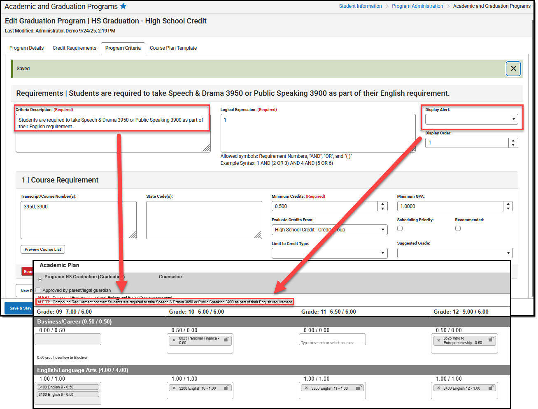Click the Preview Course List button
The image size is (538, 409).
(x=42, y=249)
